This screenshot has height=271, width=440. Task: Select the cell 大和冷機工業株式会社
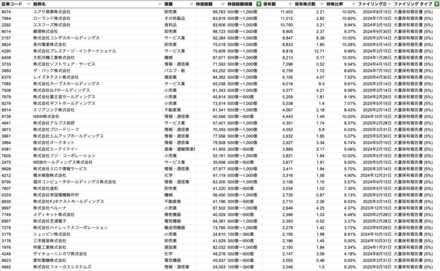coord(98,58)
